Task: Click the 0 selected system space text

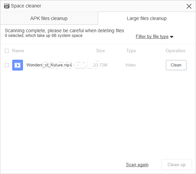Action: click(44, 36)
